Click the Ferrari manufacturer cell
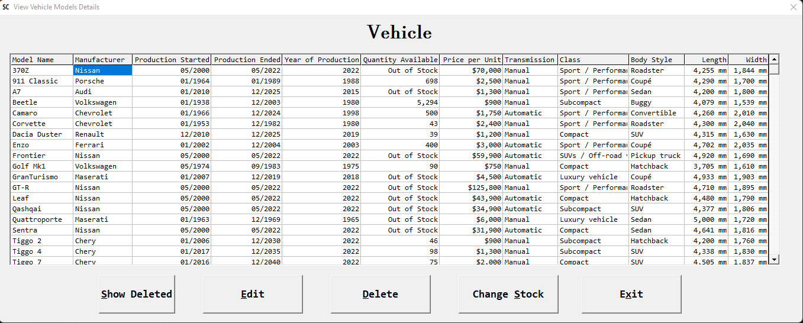The image size is (803, 323). click(x=103, y=145)
